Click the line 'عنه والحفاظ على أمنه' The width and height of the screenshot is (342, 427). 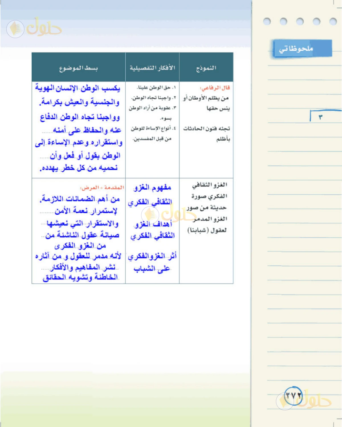coord(87,130)
